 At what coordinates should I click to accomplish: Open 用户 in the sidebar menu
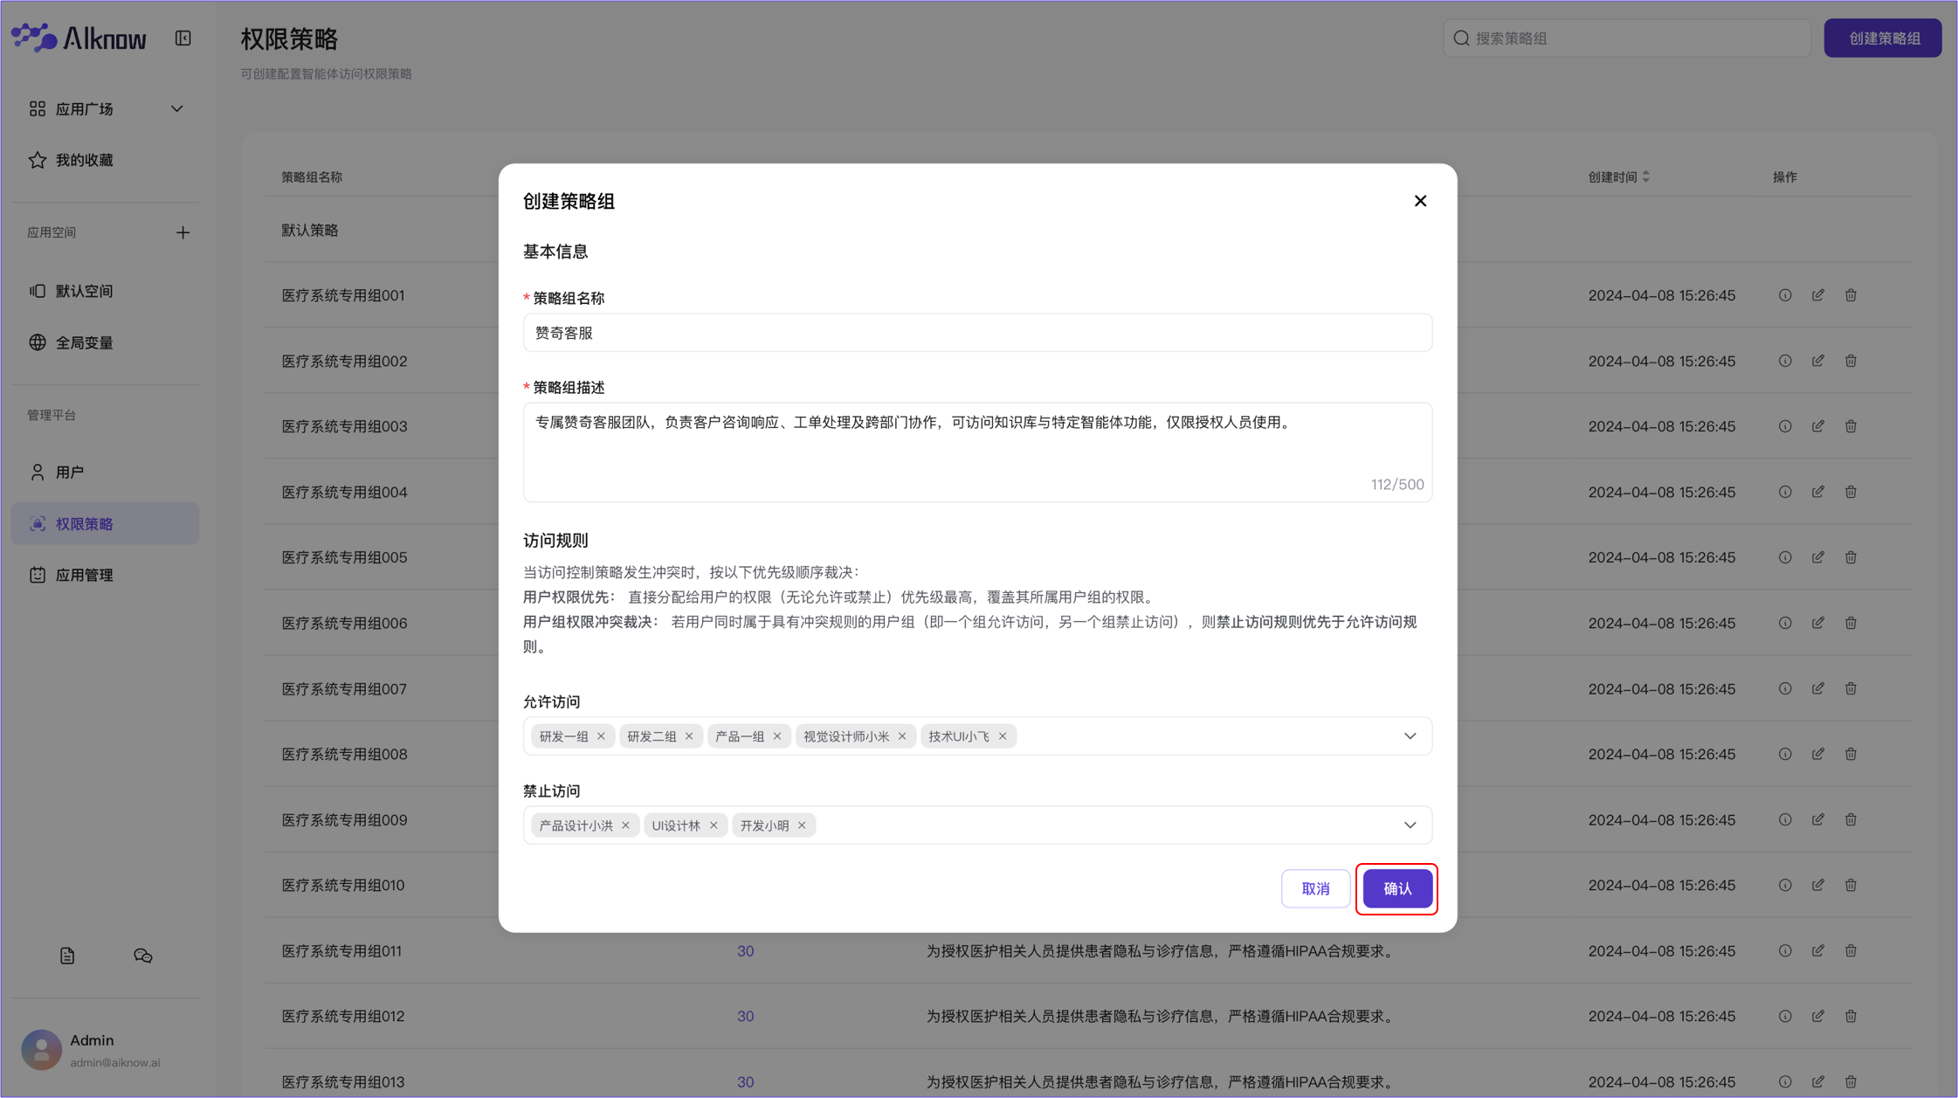tap(70, 473)
